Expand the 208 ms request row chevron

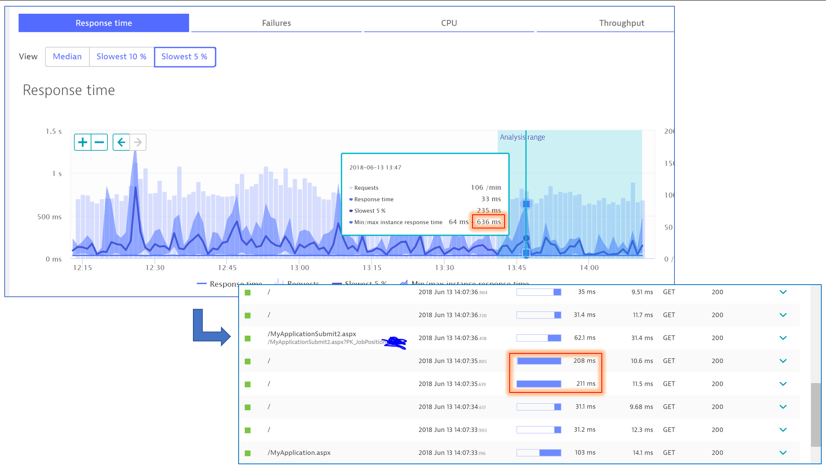click(x=783, y=361)
